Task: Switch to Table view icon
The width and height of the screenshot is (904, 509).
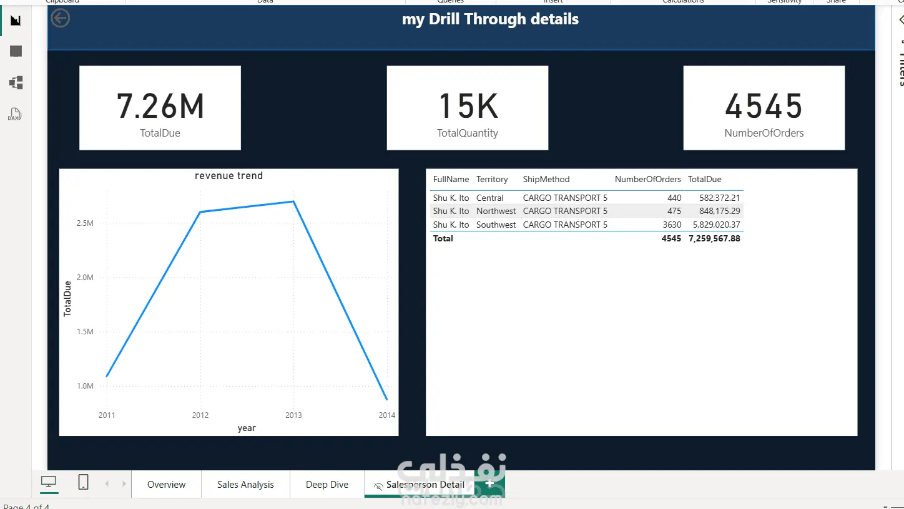Action: coord(16,51)
